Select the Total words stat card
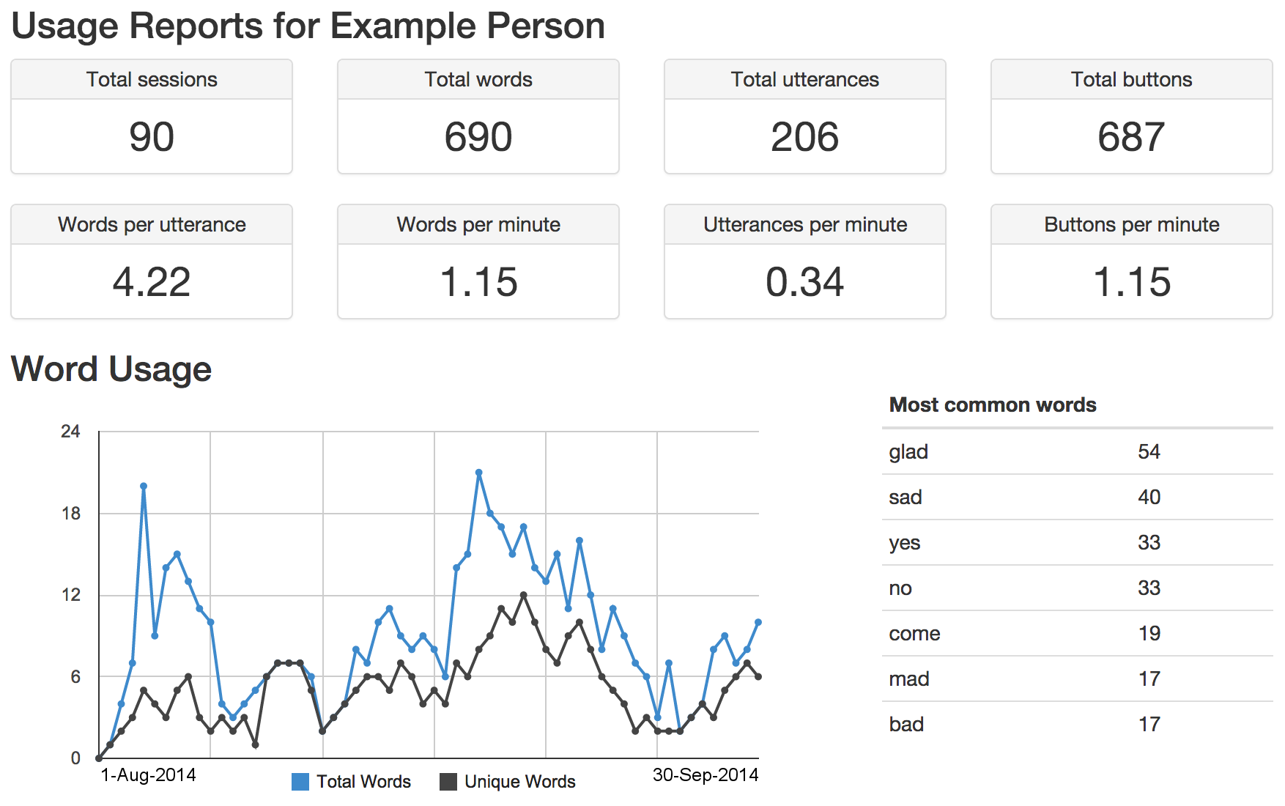The image size is (1285, 806). (x=478, y=117)
